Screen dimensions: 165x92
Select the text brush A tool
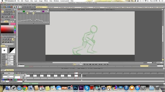(11, 42)
